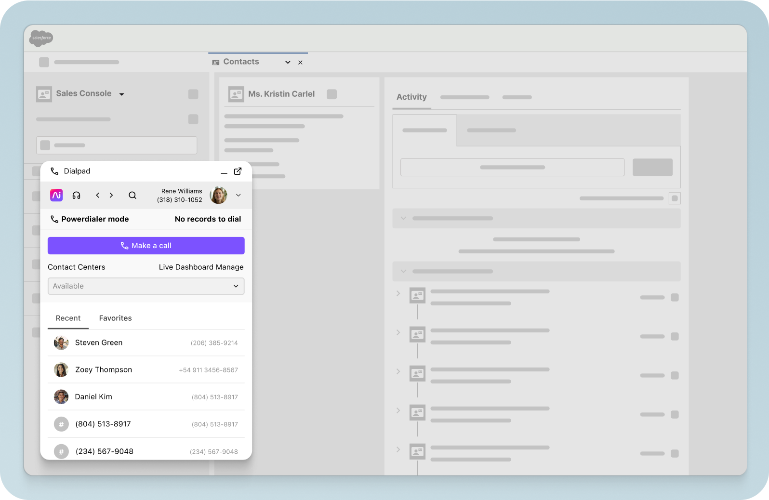
Task: Click phone number (206) 385-9214
Action: click(x=214, y=343)
